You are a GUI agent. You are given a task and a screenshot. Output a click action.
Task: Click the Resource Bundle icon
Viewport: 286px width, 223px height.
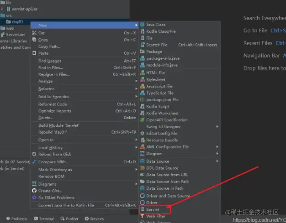tap(142, 140)
